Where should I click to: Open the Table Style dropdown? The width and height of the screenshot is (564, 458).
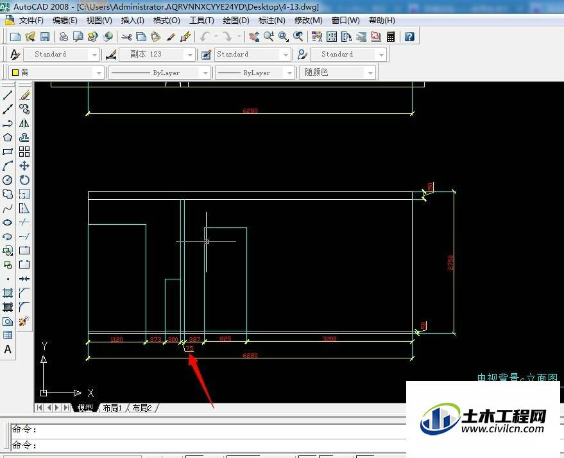coord(252,55)
